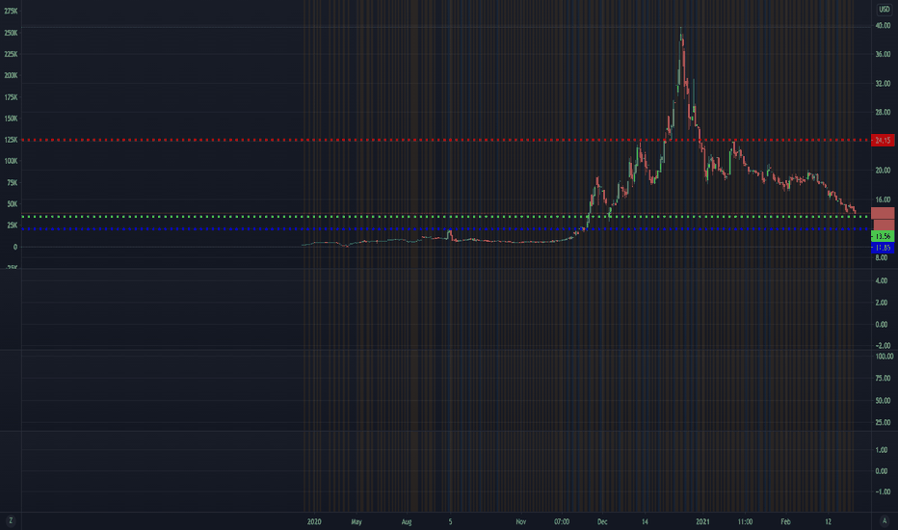Click the Z timezone button
The height and width of the screenshot is (530, 898).
pyautogui.click(x=11, y=520)
